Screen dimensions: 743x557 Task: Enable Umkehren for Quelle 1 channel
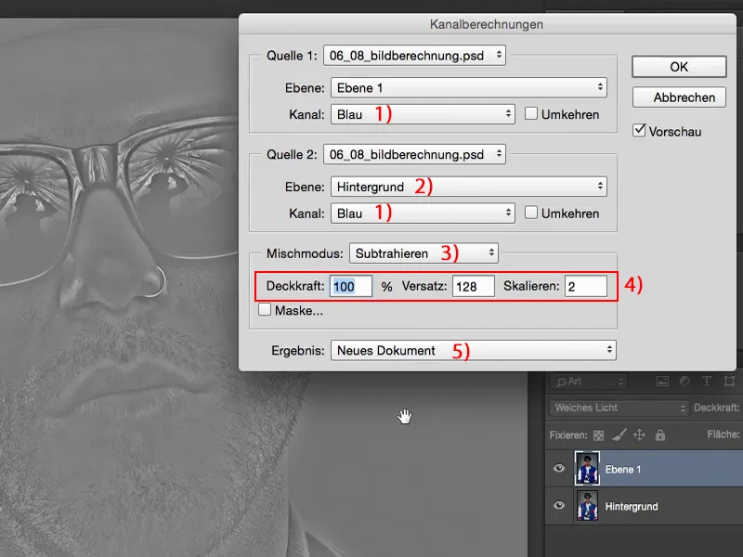(531, 113)
